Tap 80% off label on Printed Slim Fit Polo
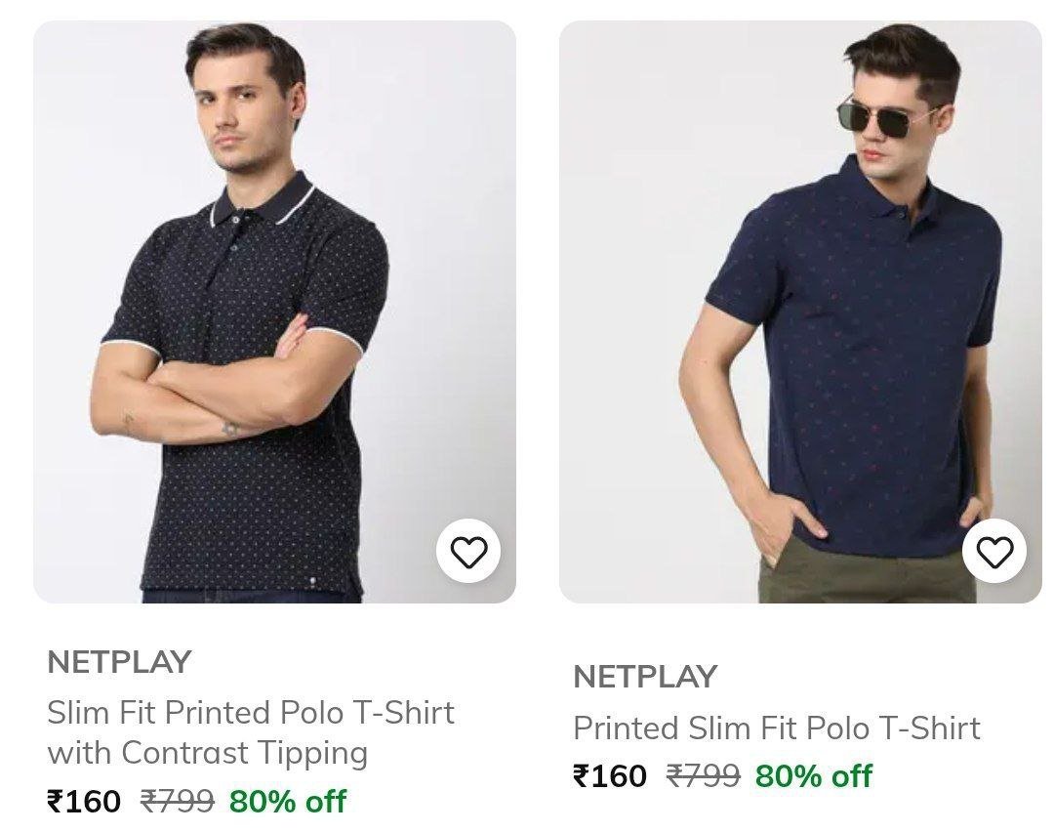Viewport: 1054px width, 832px height. [813, 776]
